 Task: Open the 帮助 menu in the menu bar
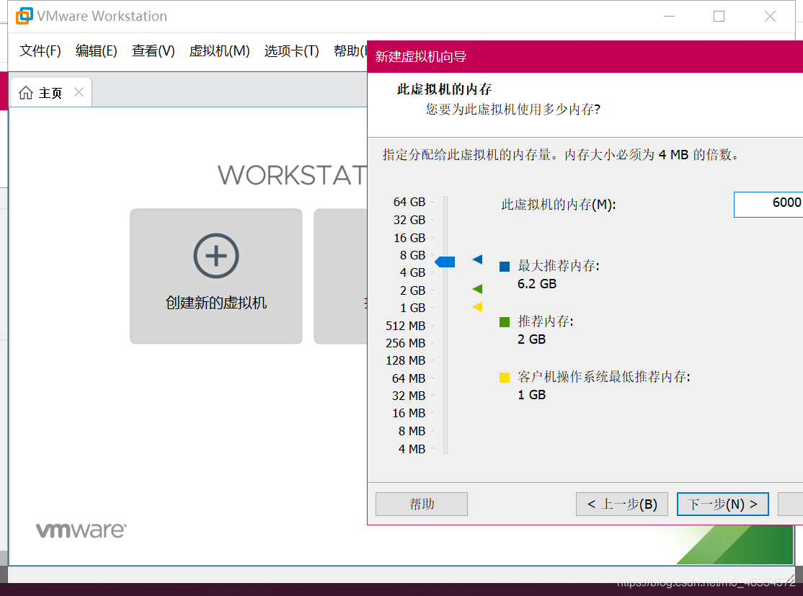[x=350, y=50]
